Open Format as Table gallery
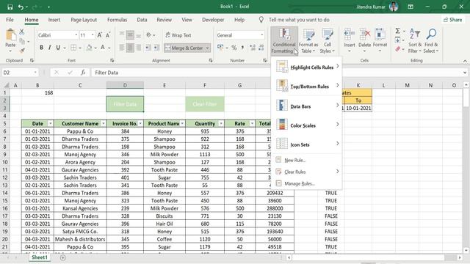 [x=308, y=41]
